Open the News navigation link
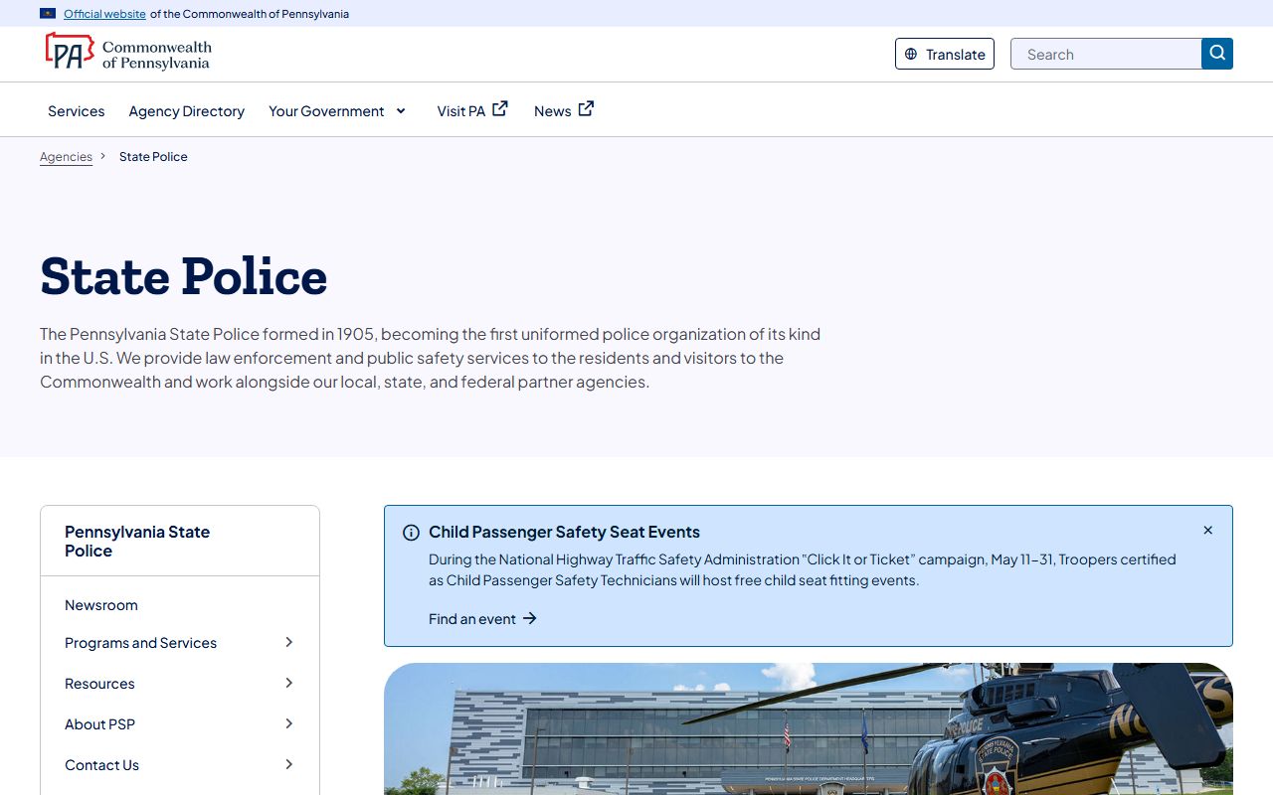This screenshot has height=795, width=1273. [x=553, y=111]
